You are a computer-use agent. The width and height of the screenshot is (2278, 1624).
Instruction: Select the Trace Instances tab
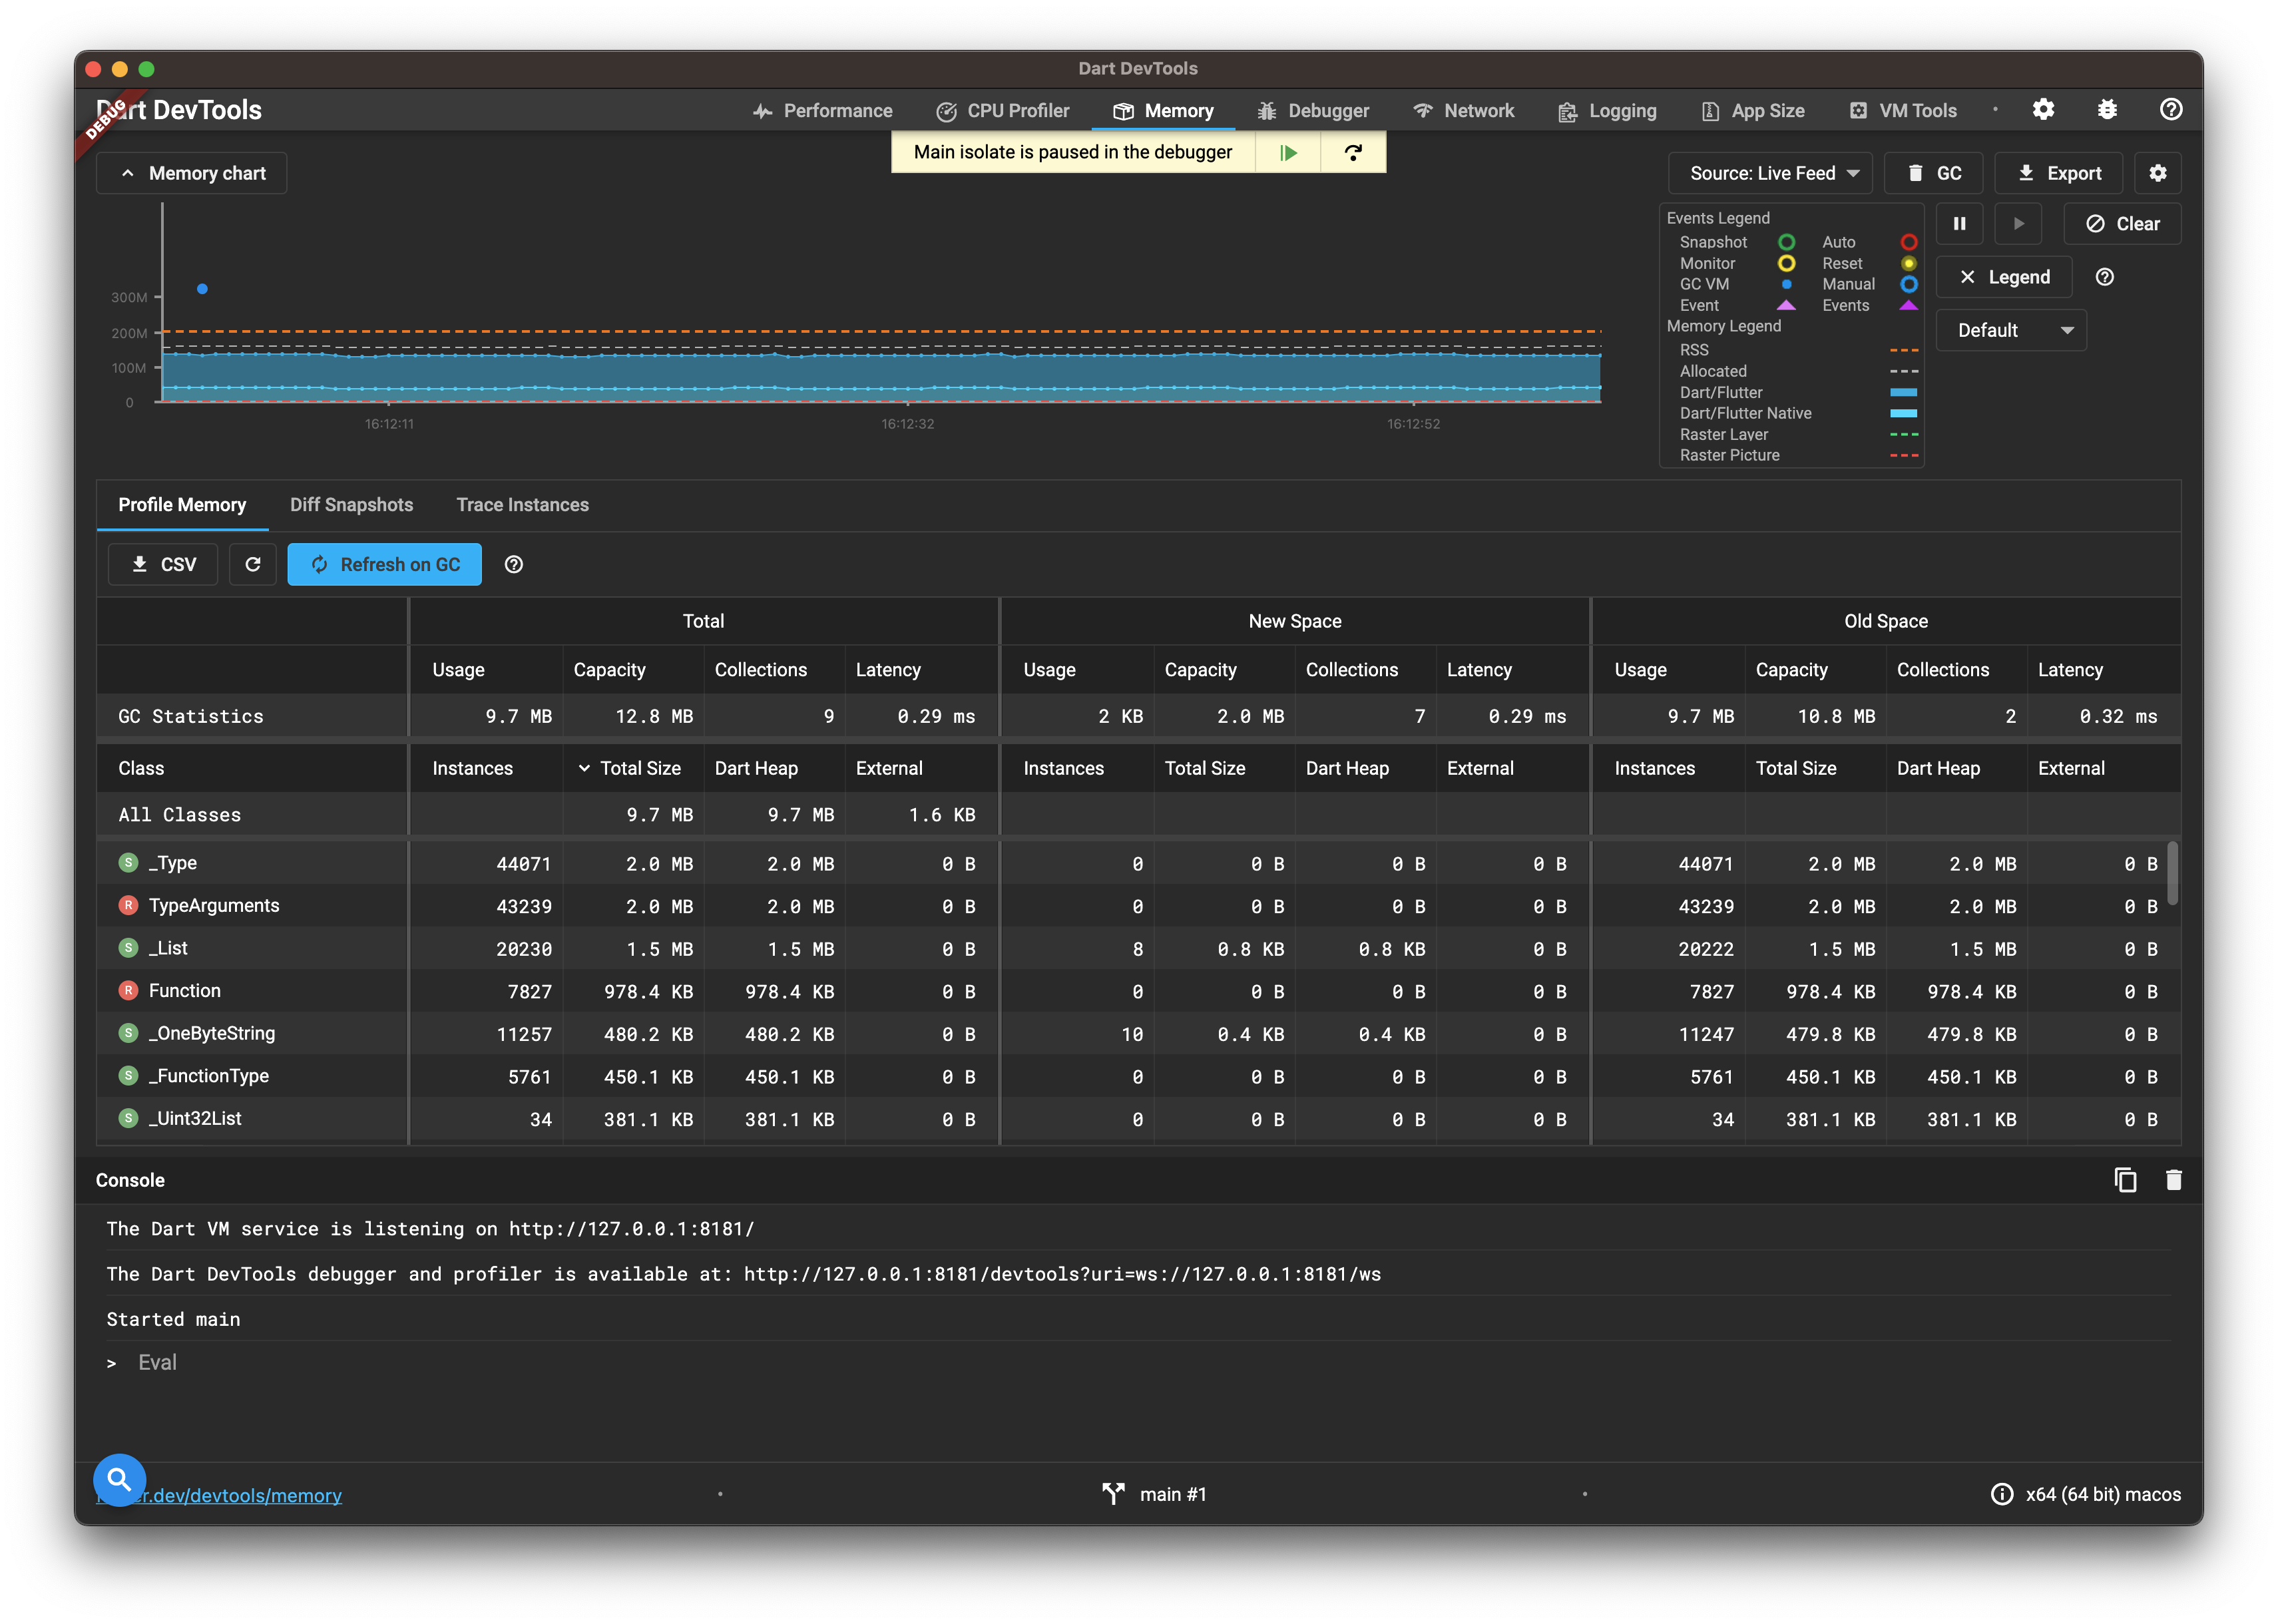(523, 506)
